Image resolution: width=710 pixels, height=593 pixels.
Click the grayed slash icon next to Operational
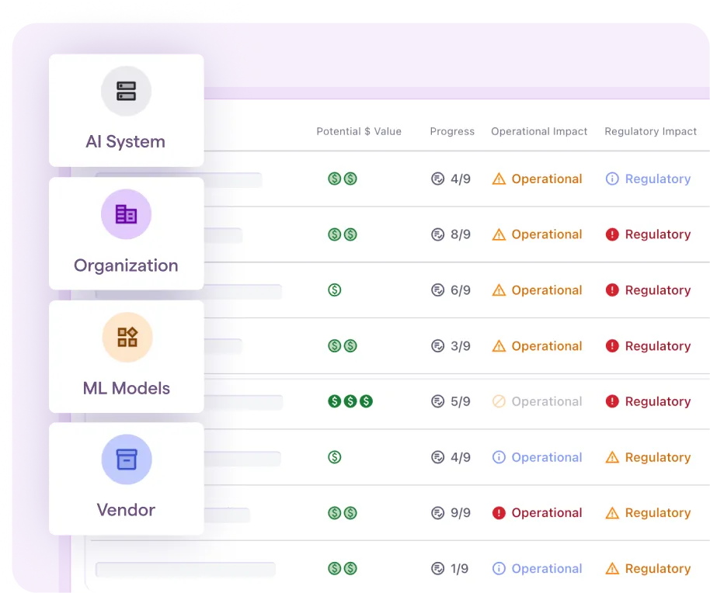tap(499, 401)
